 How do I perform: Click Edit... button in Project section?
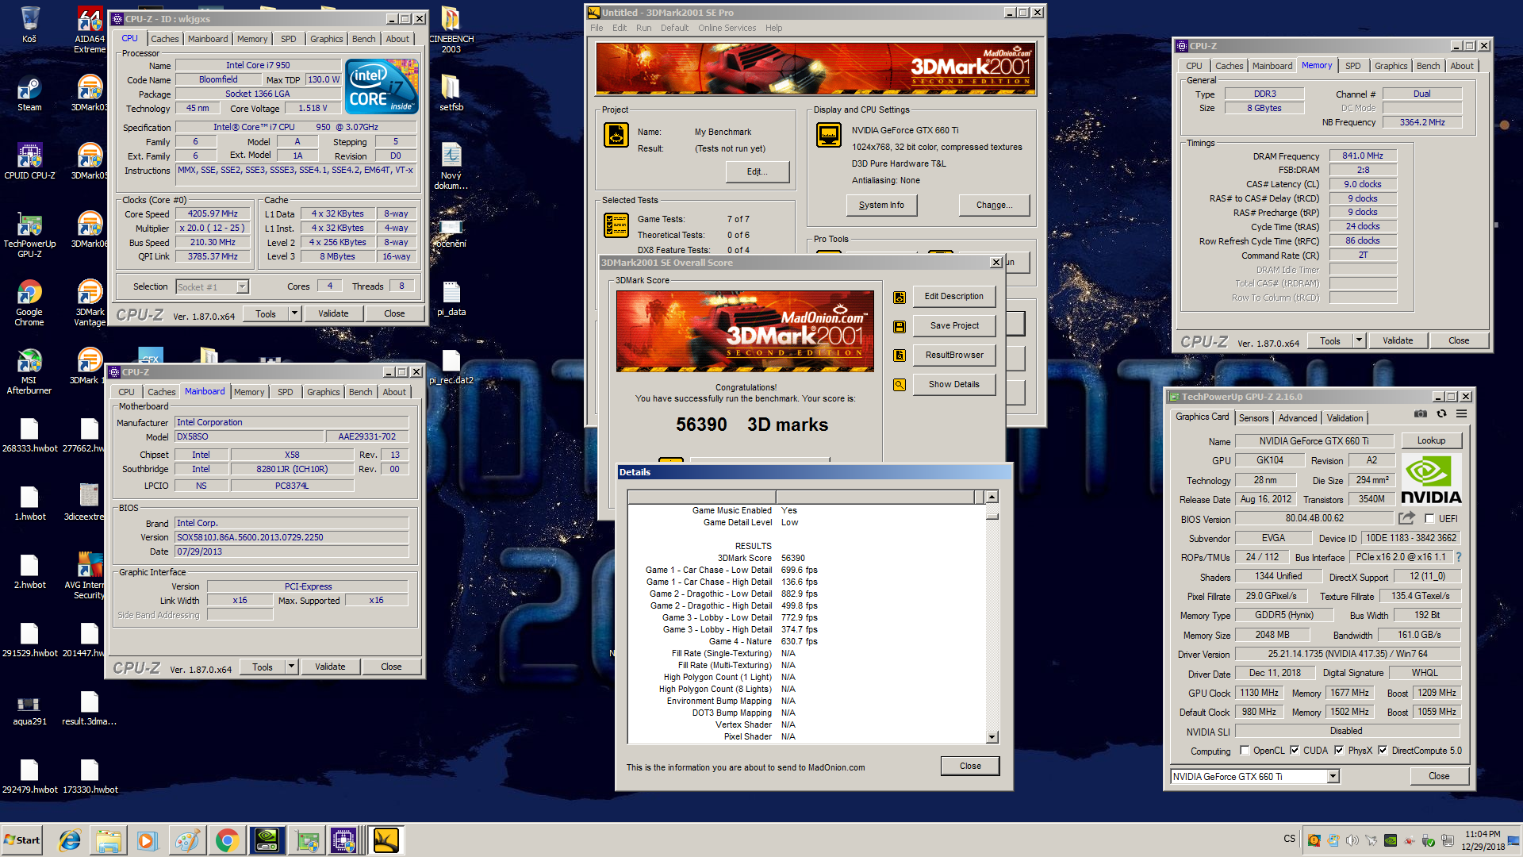coord(757,172)
